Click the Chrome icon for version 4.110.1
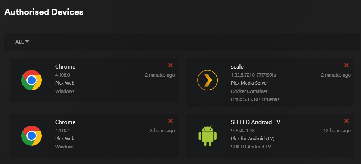 pyautogui.click(x=32, y=136)
